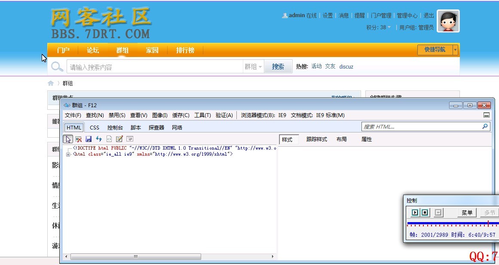Open the 快捷导航 dropdown arrow
This screenshot has width=499, height=265.
pyautogui.click(x=456, y=50)
